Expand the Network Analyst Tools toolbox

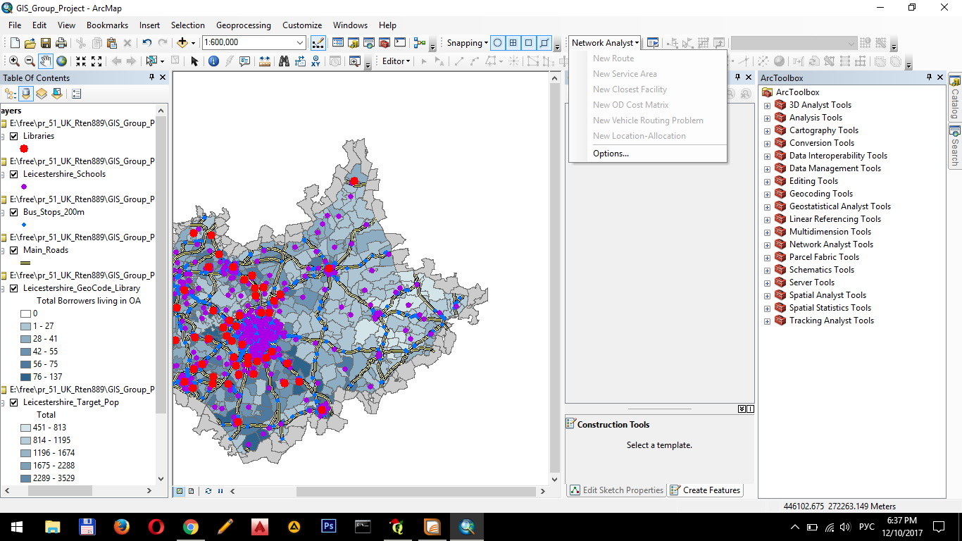pyautogui.click(x=767, y=244)
